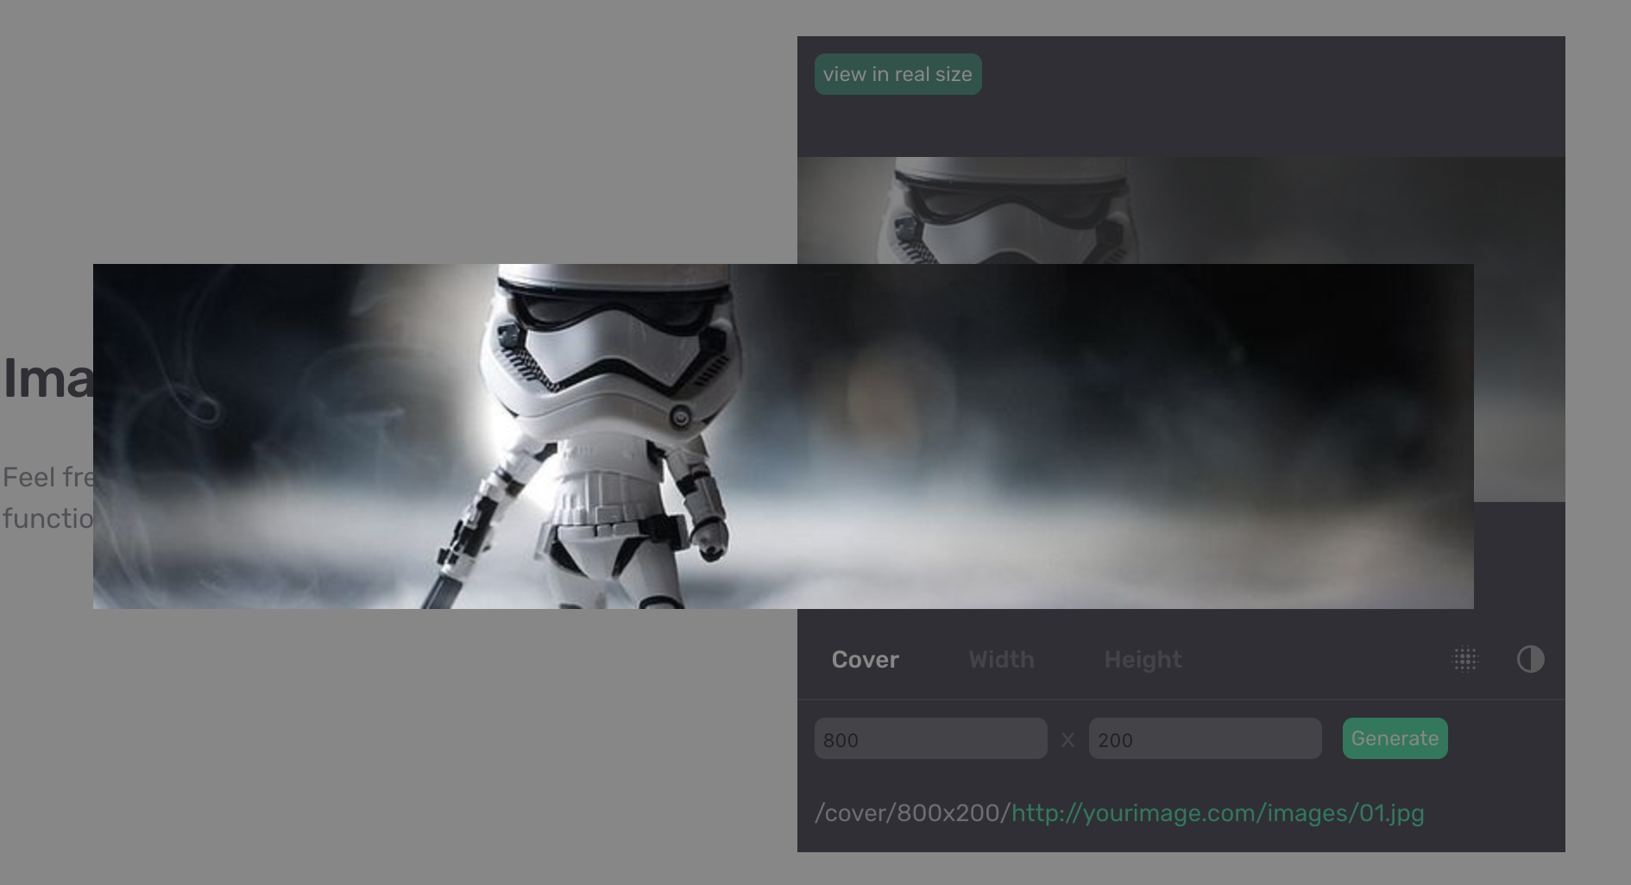Toggle the half-circle contrast icon
The image size is (1631, 885).
(1530, 660)
